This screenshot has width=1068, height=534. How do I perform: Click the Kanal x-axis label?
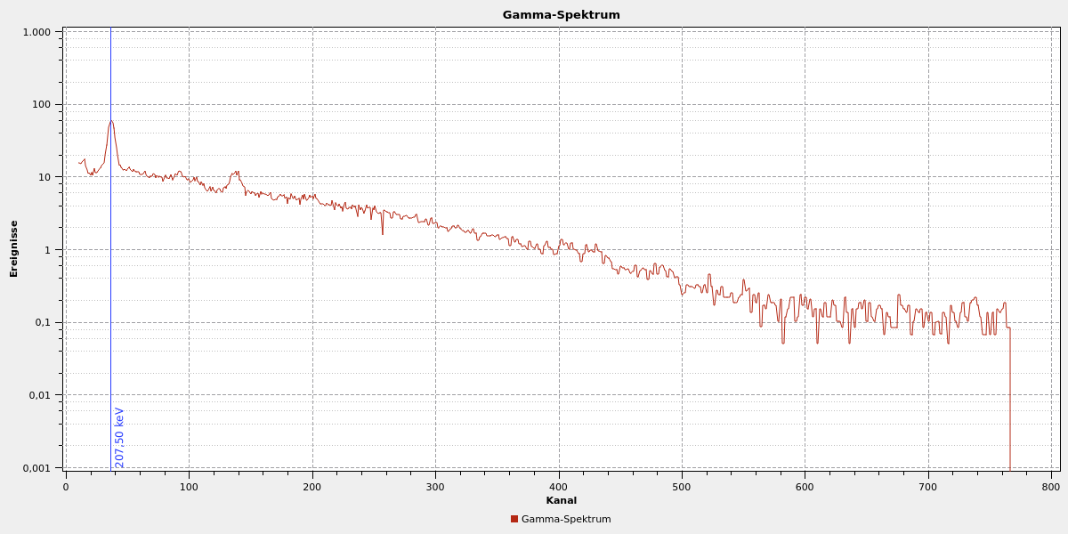561,500
